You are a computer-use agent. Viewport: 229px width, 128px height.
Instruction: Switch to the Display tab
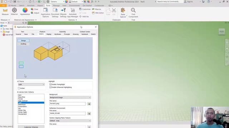tap(49, 34)
